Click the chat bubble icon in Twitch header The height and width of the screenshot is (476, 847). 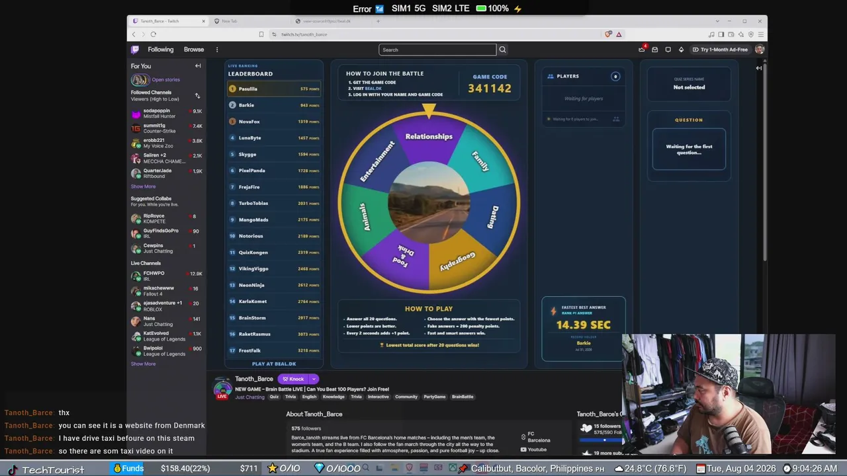pos(668,50)
